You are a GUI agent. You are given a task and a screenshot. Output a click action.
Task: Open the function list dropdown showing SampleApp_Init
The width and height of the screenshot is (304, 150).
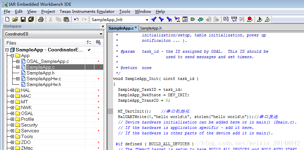(x=147, y=20)
